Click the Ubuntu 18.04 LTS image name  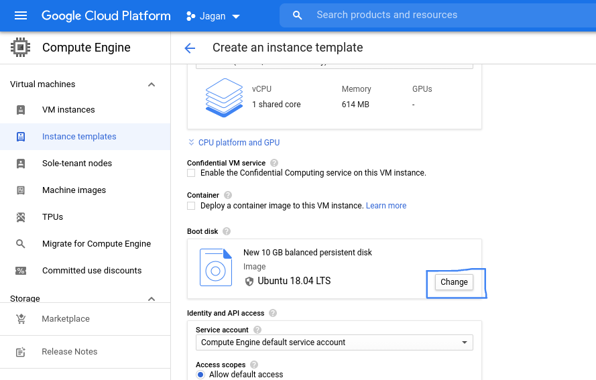point(294,281)
